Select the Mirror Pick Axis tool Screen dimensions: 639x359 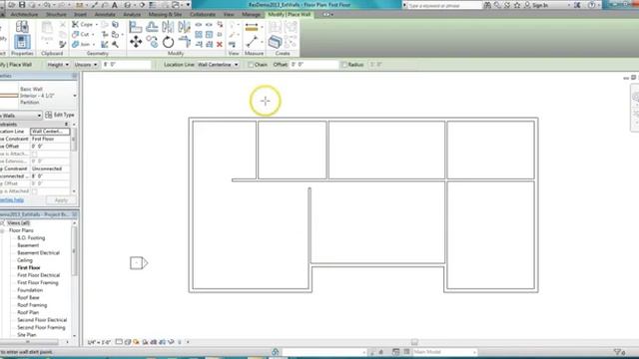[168, 27]
